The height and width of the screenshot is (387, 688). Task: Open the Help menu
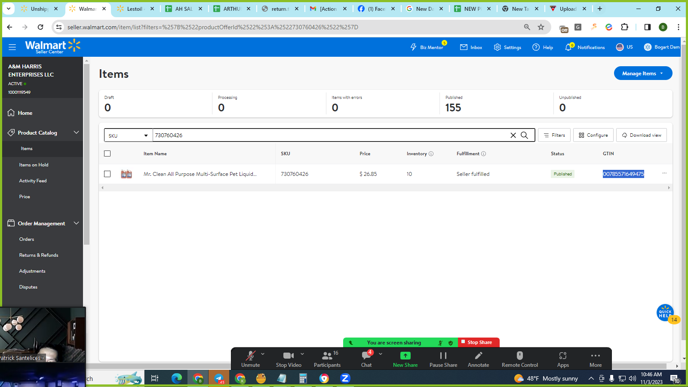click(x=543, y=47)
